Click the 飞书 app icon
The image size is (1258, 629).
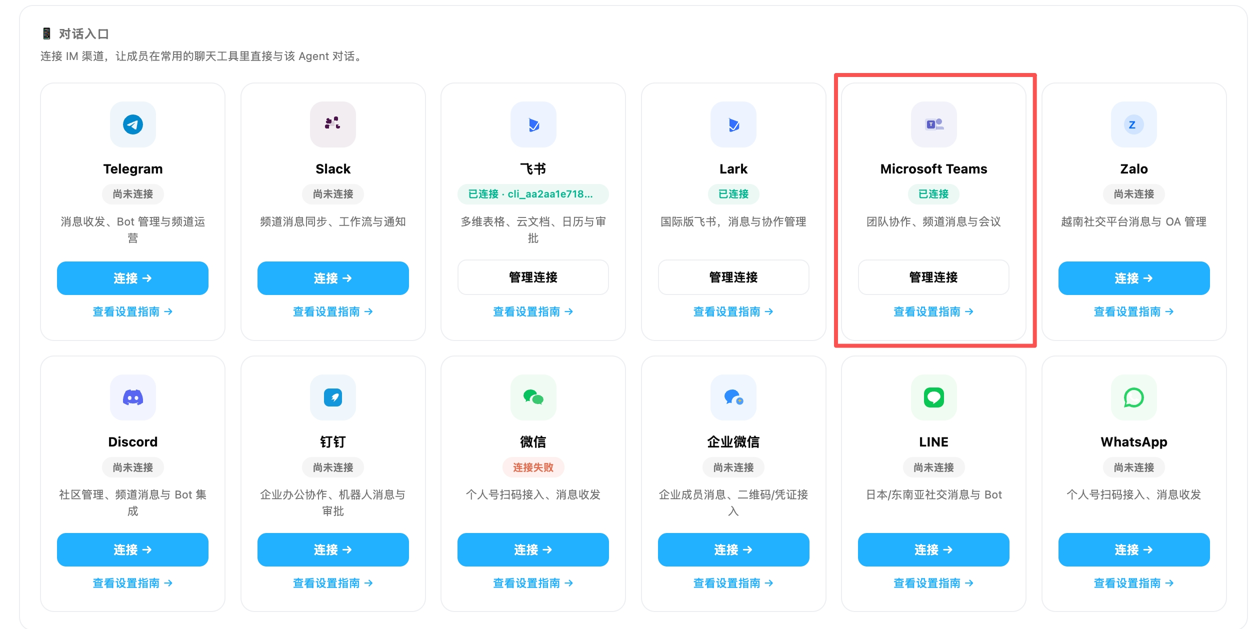pos(533,124)
